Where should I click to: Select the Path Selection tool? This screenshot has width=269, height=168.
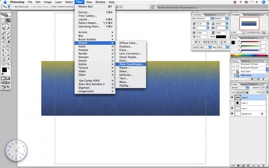click(x=3, y=51)
